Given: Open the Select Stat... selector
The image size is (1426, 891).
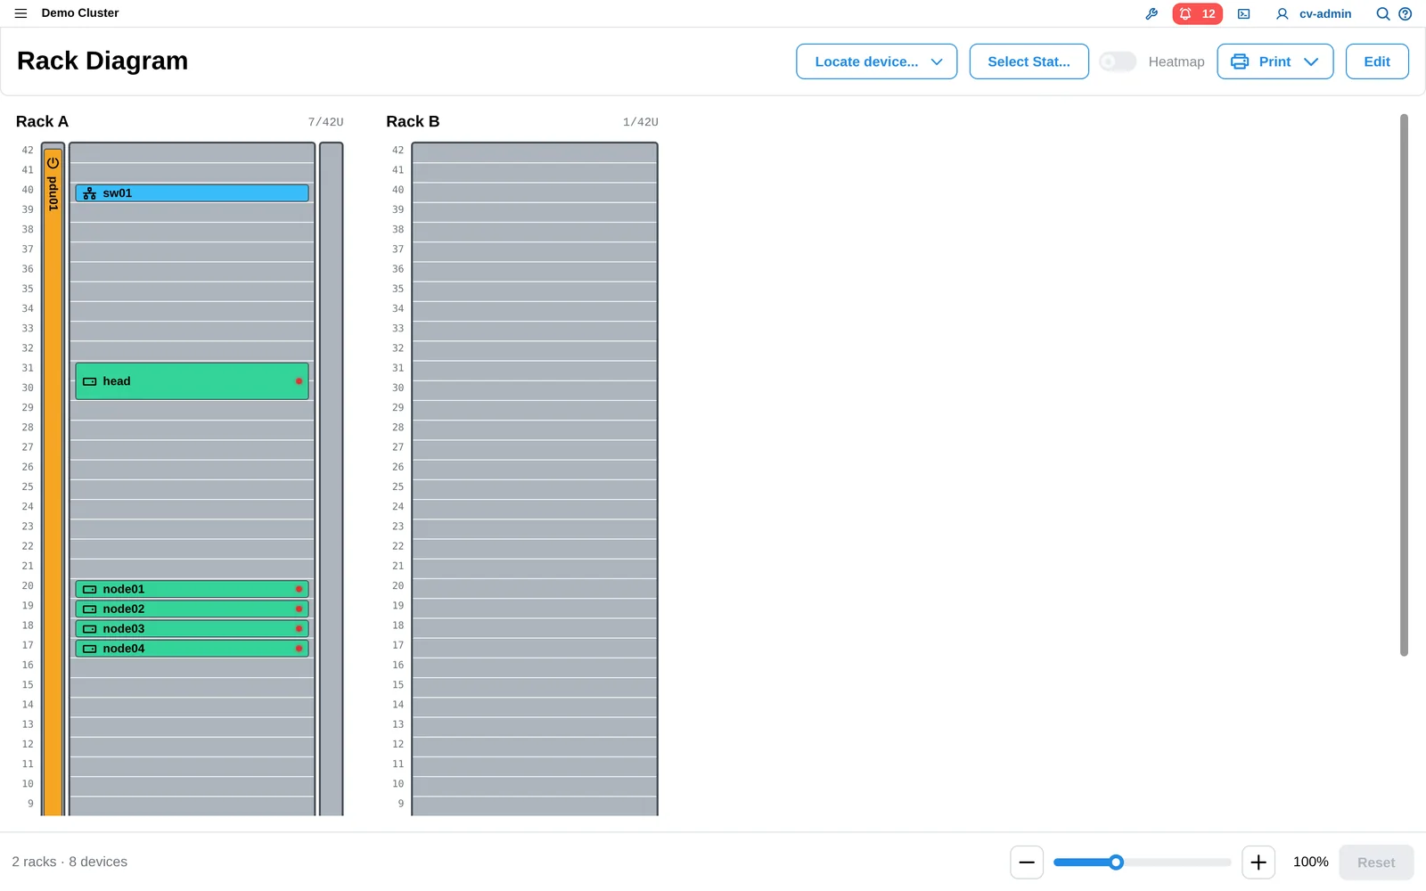Looking at the screenshot, I should point(1029,61).
